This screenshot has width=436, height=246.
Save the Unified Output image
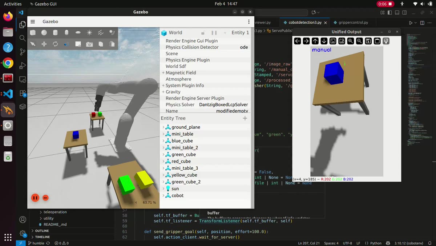[x=368, y=41]
